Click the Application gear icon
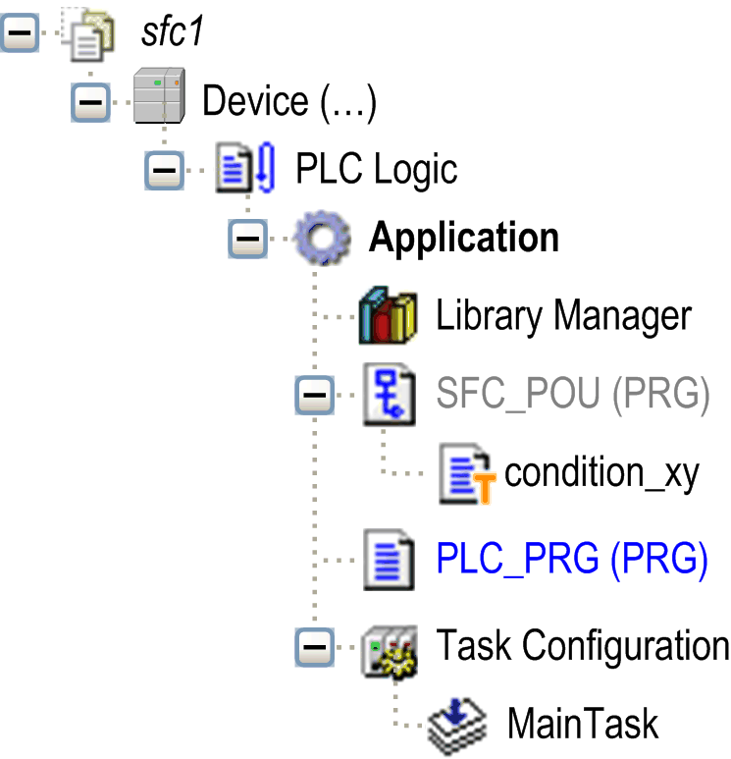Screen dimensions: 731x759 [x=318, y=239]
